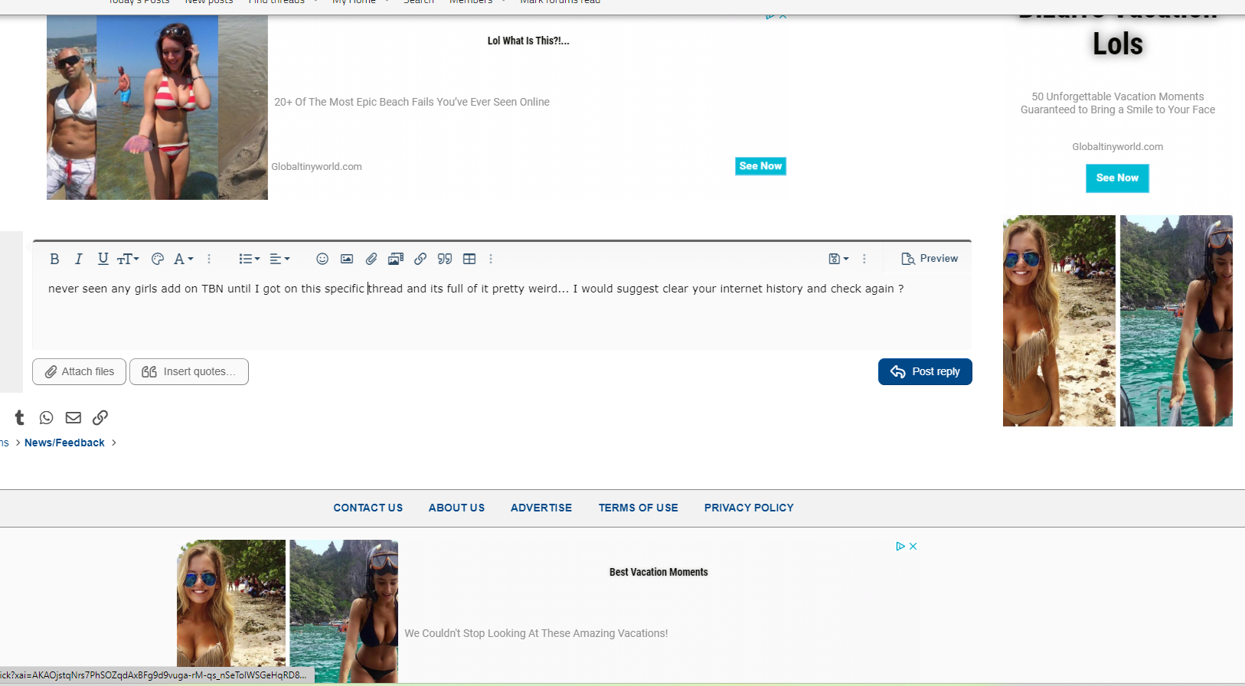Open the Terms of Use footer link
Screen dimensions: 1245x686
click(639, 508)
